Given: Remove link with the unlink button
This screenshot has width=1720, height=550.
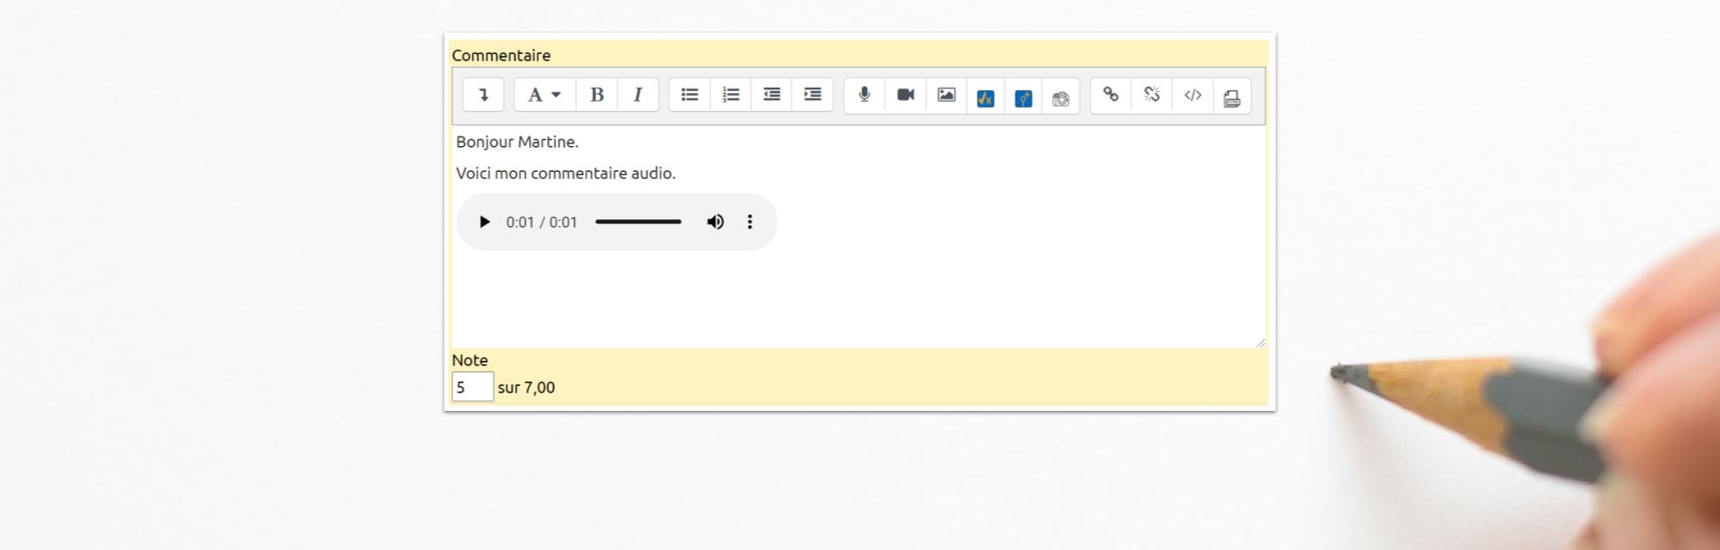Looking at the screenshot, I should pyautogui.click(x=1152, y=95).
